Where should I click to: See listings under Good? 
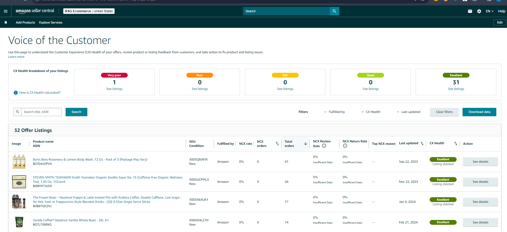371,89
